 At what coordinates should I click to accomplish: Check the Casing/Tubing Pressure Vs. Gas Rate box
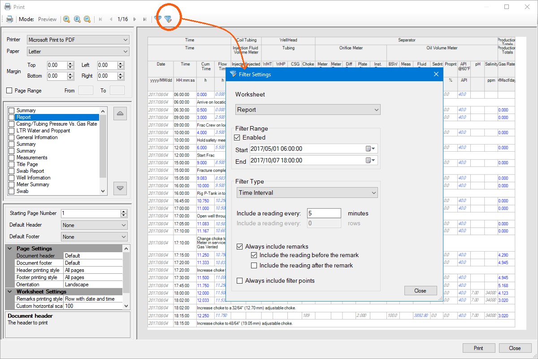coord(12,124)
